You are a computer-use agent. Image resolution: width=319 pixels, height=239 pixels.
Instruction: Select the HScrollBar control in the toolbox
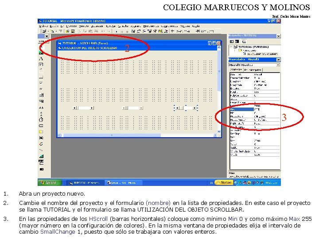(41, 107)
